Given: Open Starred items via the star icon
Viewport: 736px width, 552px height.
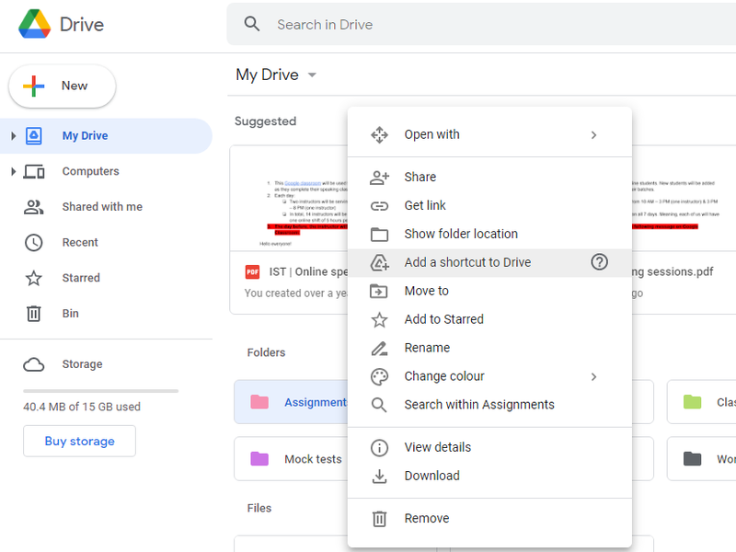Looking at the screenshot, I should [33, 278].
